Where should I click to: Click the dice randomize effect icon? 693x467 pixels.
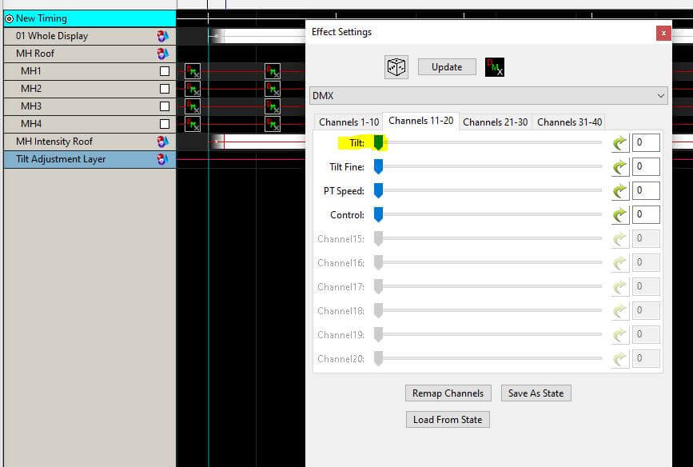396,67
